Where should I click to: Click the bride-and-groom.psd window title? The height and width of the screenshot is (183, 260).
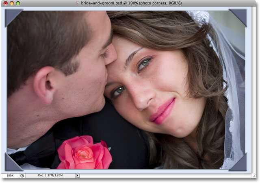pyautogui.click(x=131, y=3)
